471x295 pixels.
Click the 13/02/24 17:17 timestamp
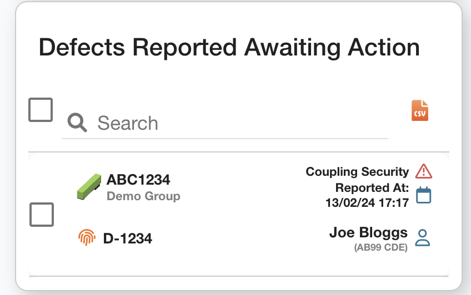pyautogui.click(x=367, y=203)
